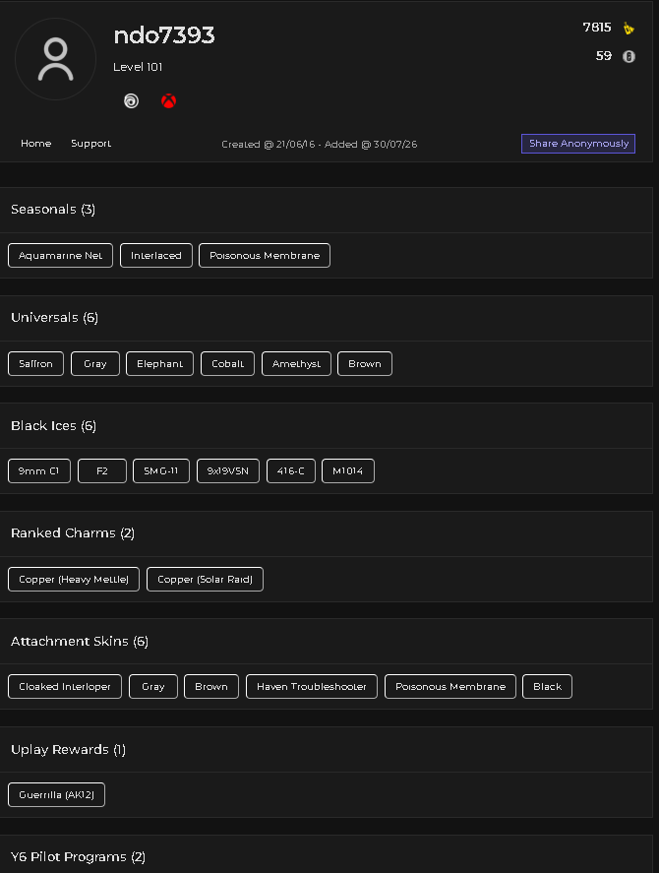
Task: Select the Poisonous Membrane seasonal skin tag
Action: click(x=265, y=256)
